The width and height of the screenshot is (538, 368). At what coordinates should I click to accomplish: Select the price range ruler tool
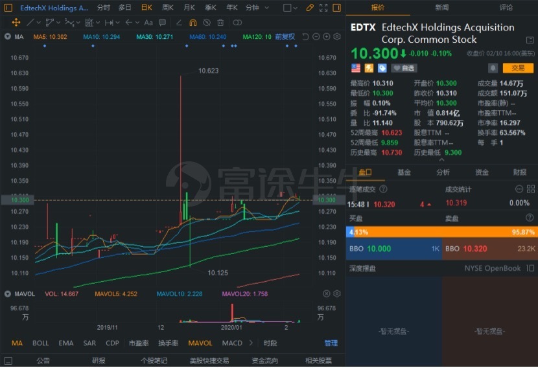tap(109, 23)
